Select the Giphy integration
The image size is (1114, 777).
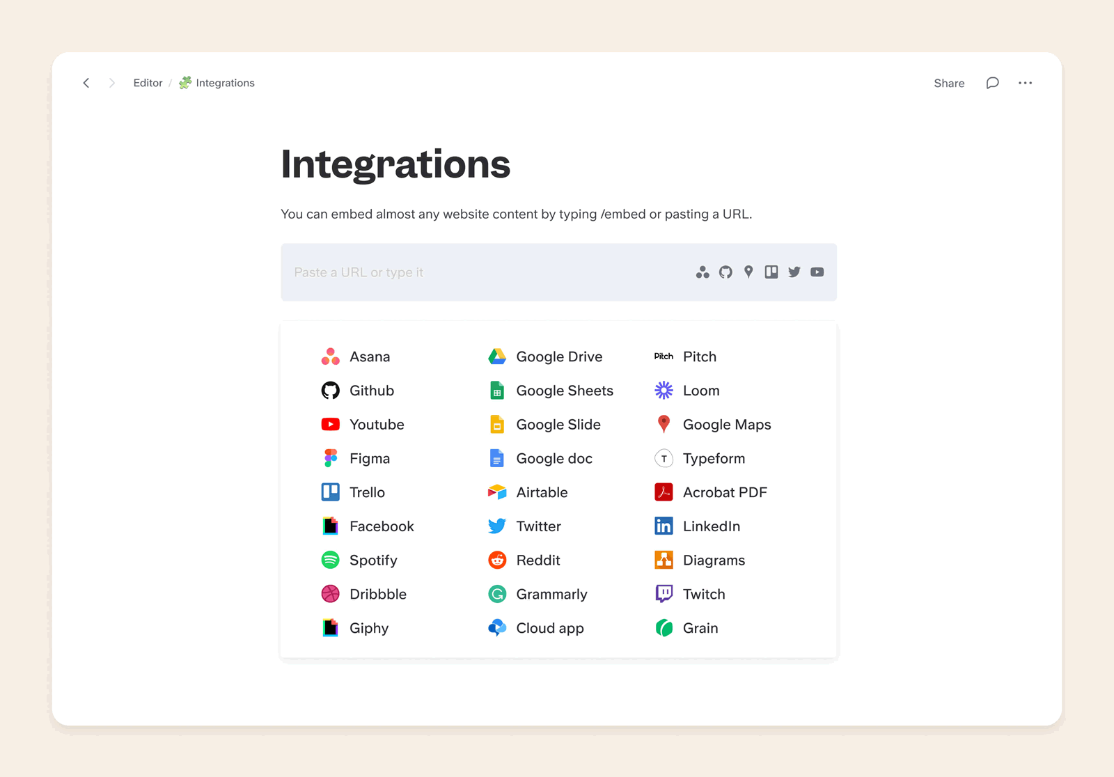tap(354, 628)
